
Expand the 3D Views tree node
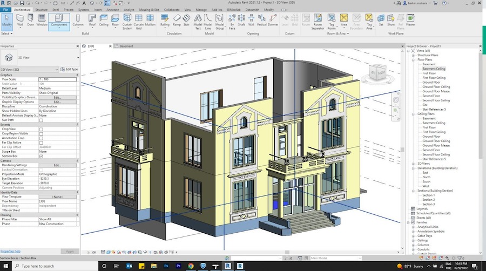click(413, 164)
